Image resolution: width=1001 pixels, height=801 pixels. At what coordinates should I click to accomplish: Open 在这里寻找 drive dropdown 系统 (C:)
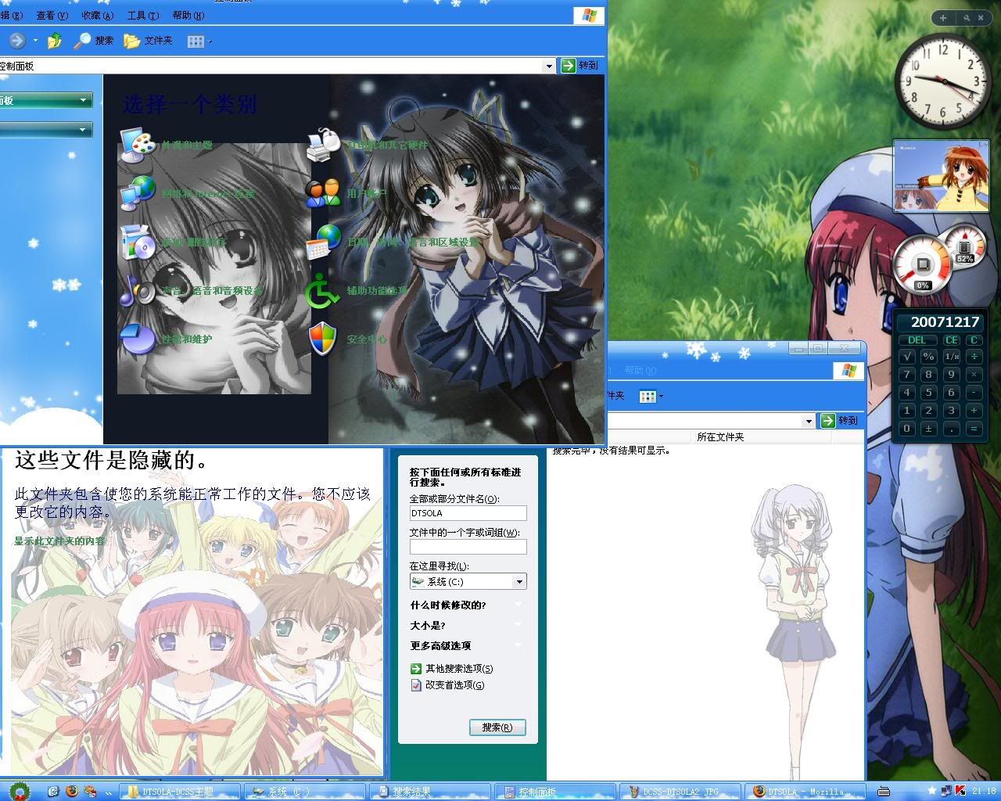point(468,581)
